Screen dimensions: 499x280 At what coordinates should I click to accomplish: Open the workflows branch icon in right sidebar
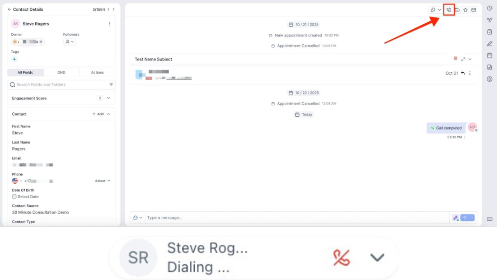[490, 20]
